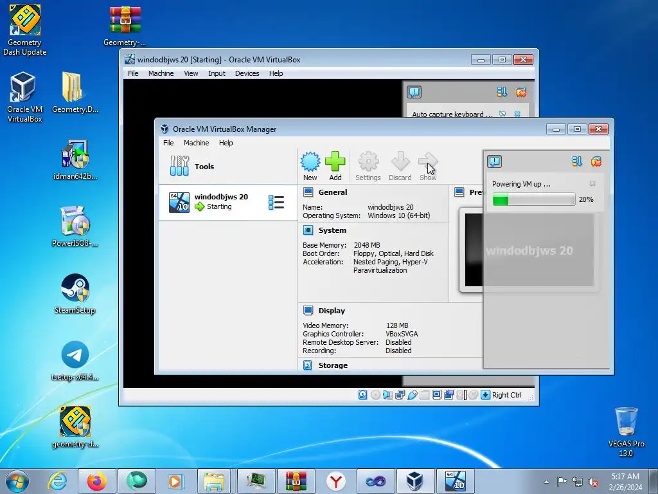Clear all notifications in Manager panel

596,161
